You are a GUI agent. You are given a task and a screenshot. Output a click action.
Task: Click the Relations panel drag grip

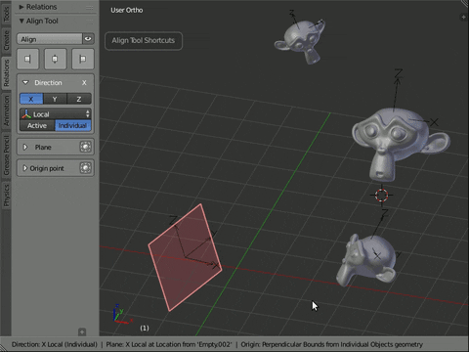(x=90, y=7)
